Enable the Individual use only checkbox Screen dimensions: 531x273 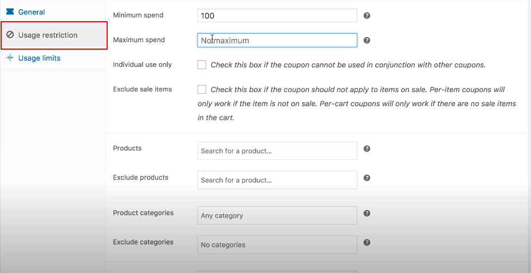click(x=202, y=65)
